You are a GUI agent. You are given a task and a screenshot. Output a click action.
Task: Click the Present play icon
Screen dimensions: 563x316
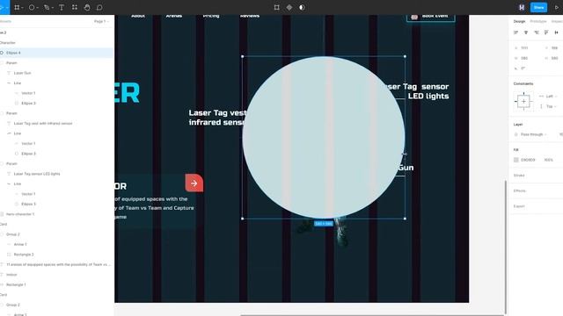pos(557,7)
